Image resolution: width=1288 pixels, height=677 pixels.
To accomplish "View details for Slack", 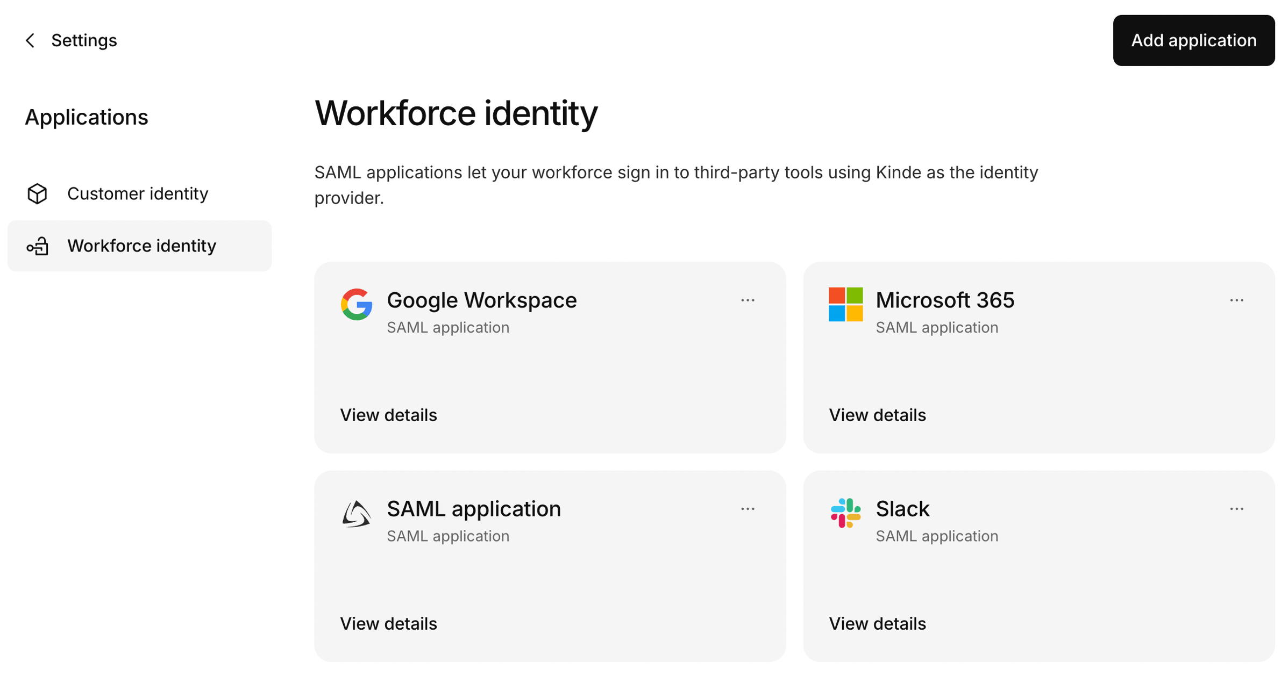I will [x=877, y=623].
